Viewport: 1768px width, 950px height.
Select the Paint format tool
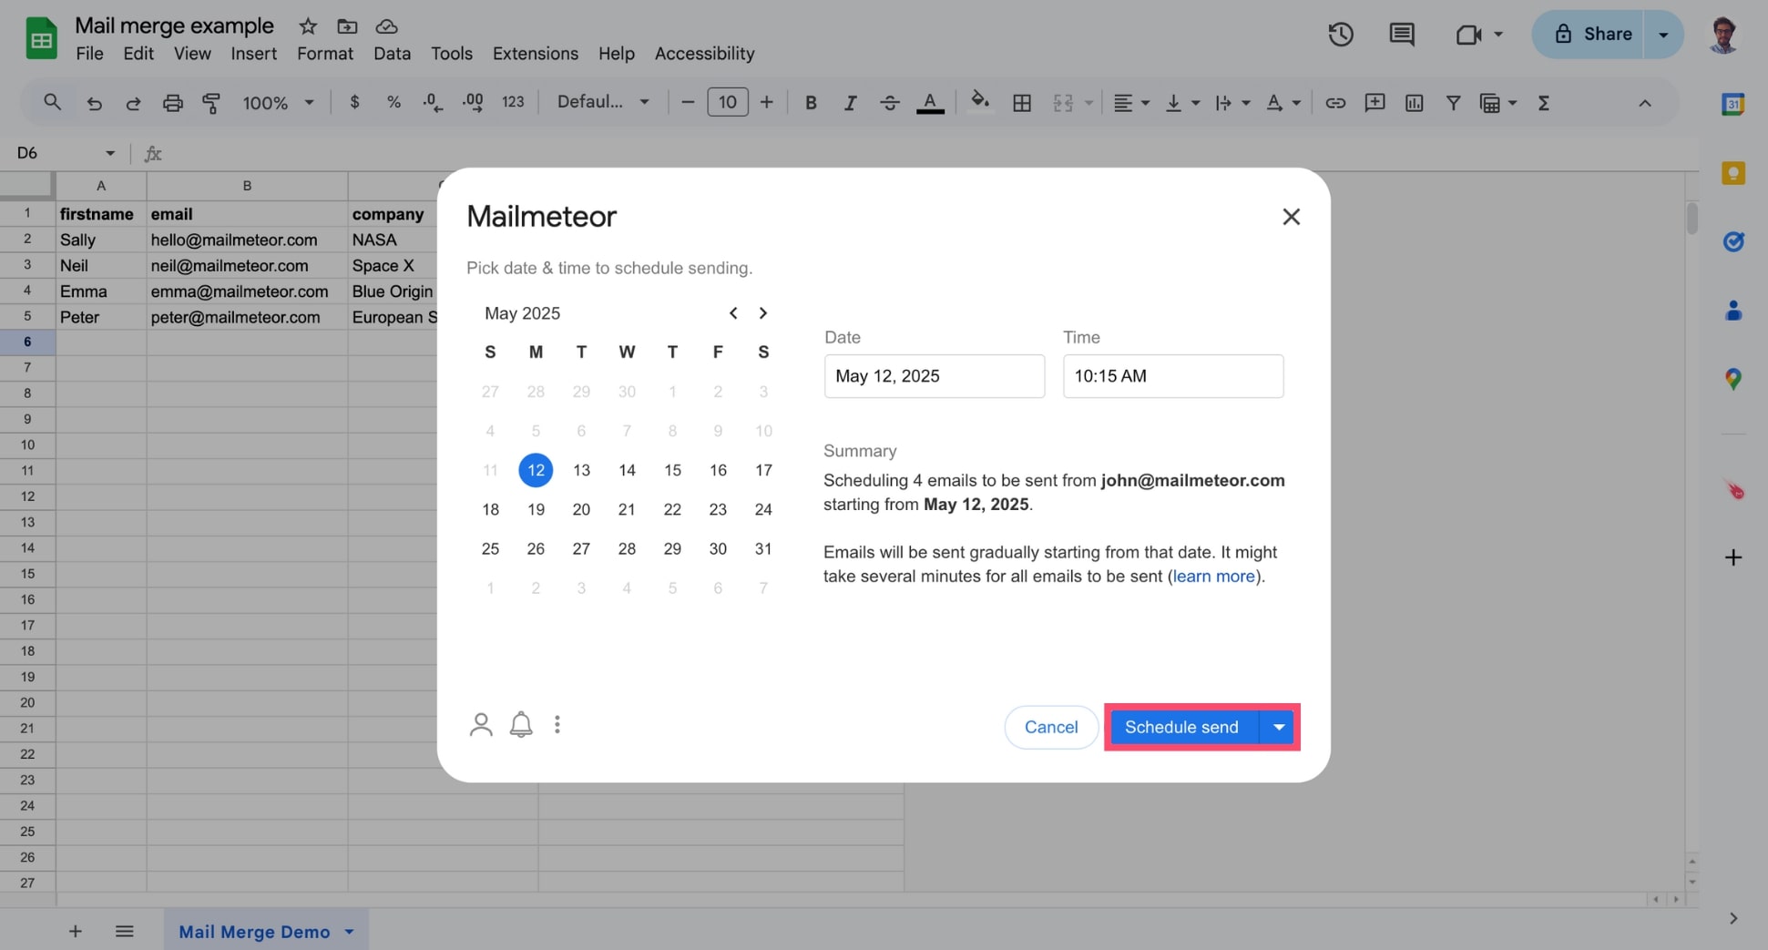tap(211, 103)
